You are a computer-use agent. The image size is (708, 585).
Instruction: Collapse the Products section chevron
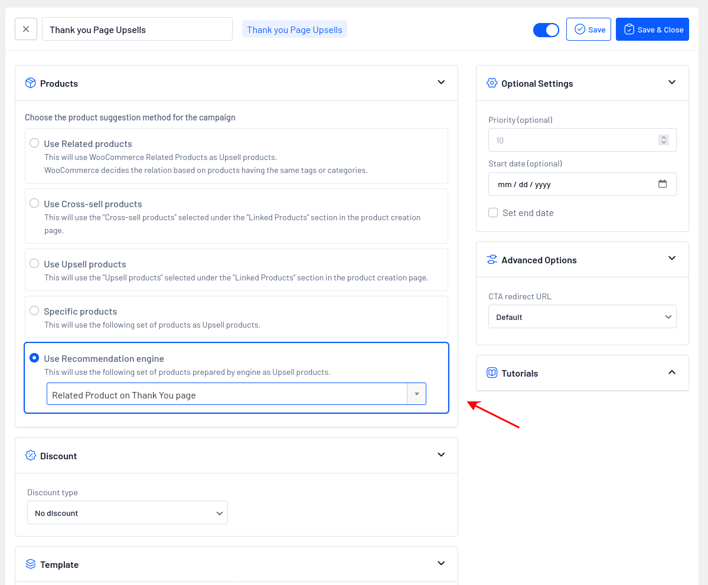tap(441, 83)
